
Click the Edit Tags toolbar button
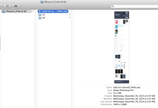[16, 6]
